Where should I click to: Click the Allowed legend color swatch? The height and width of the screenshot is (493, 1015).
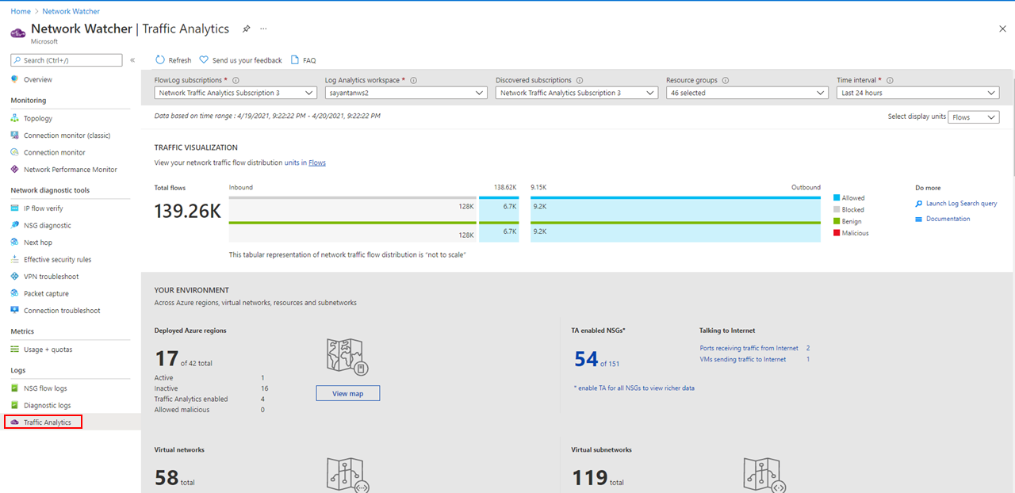click(x=837, y=198)
